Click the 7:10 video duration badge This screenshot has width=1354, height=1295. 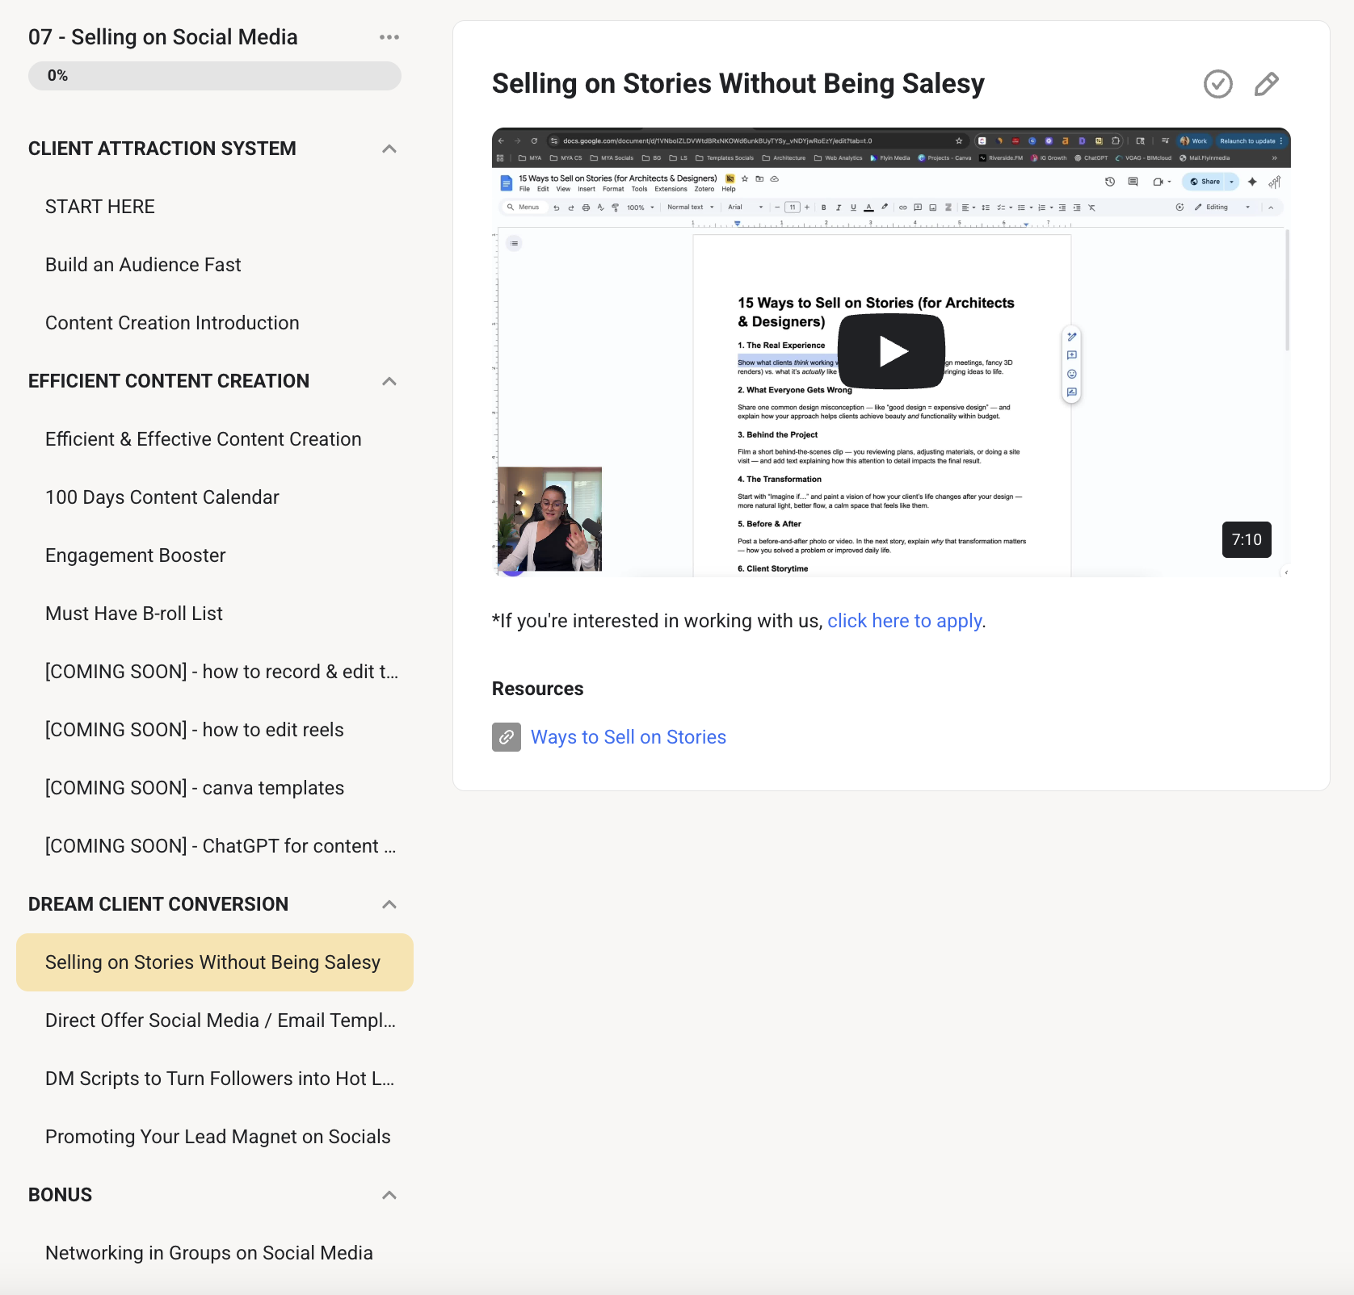pos(1246,539)
